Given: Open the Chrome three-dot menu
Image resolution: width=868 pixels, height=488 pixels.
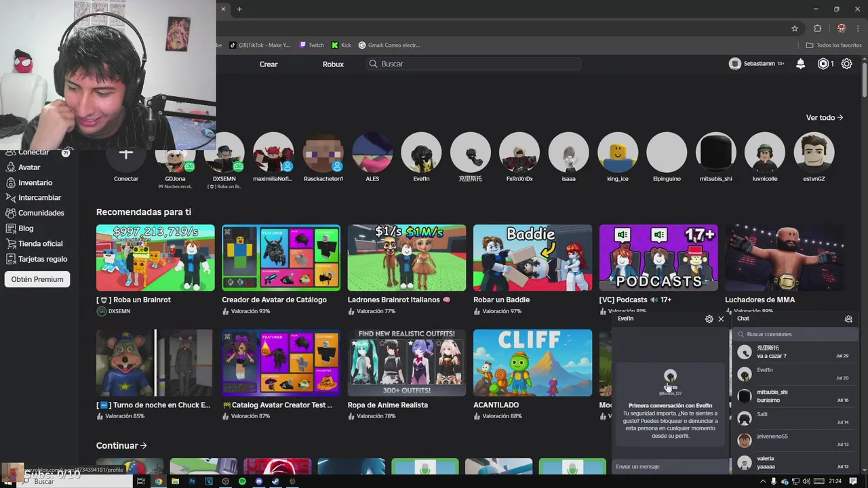Looking at the screenshot, I should 859,28.
